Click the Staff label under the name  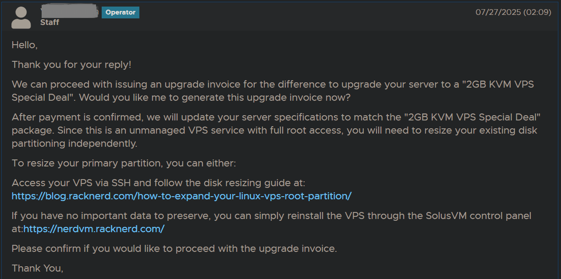click(50, 22)
